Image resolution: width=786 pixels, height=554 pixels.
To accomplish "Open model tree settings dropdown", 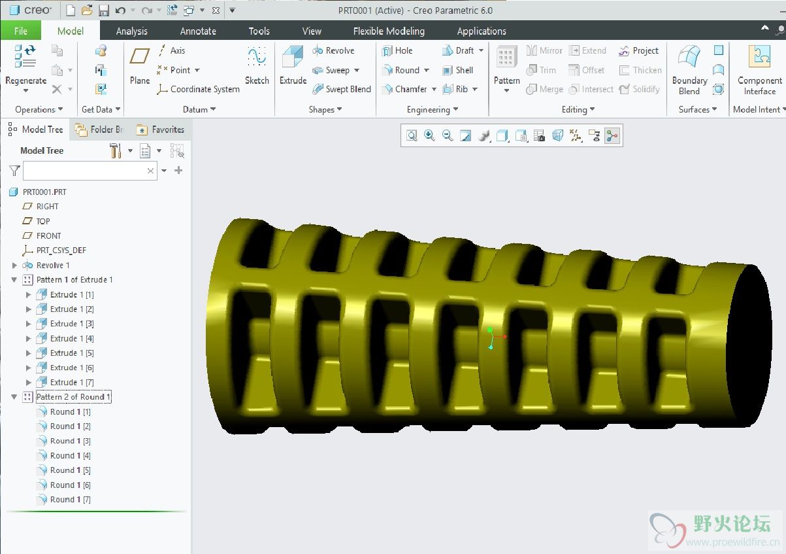I will click(130, 151).
